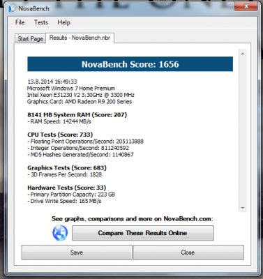Click the results pane scrollbar track
This screenshot has height=279, width=263.
point(243,130)
